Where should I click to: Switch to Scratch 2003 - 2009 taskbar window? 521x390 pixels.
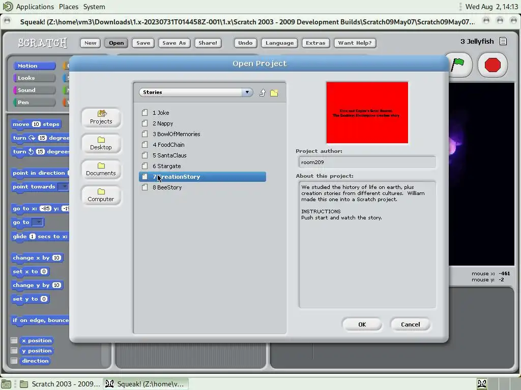[59, 384]
